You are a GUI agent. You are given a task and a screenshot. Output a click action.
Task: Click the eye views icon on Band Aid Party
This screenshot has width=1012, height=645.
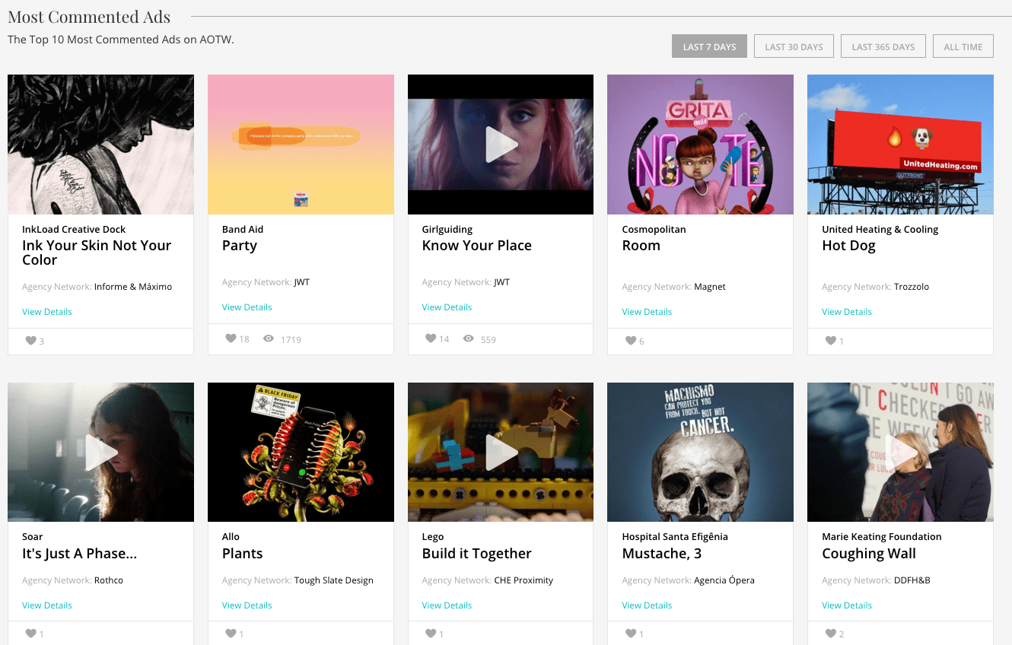point(269,338)
